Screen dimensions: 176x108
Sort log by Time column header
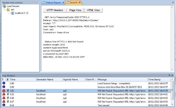point(23,79)
